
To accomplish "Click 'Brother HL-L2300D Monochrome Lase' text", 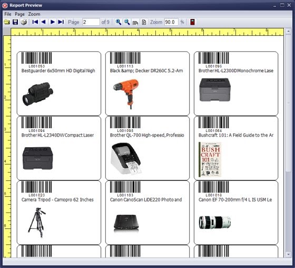I will pos(236,71).
